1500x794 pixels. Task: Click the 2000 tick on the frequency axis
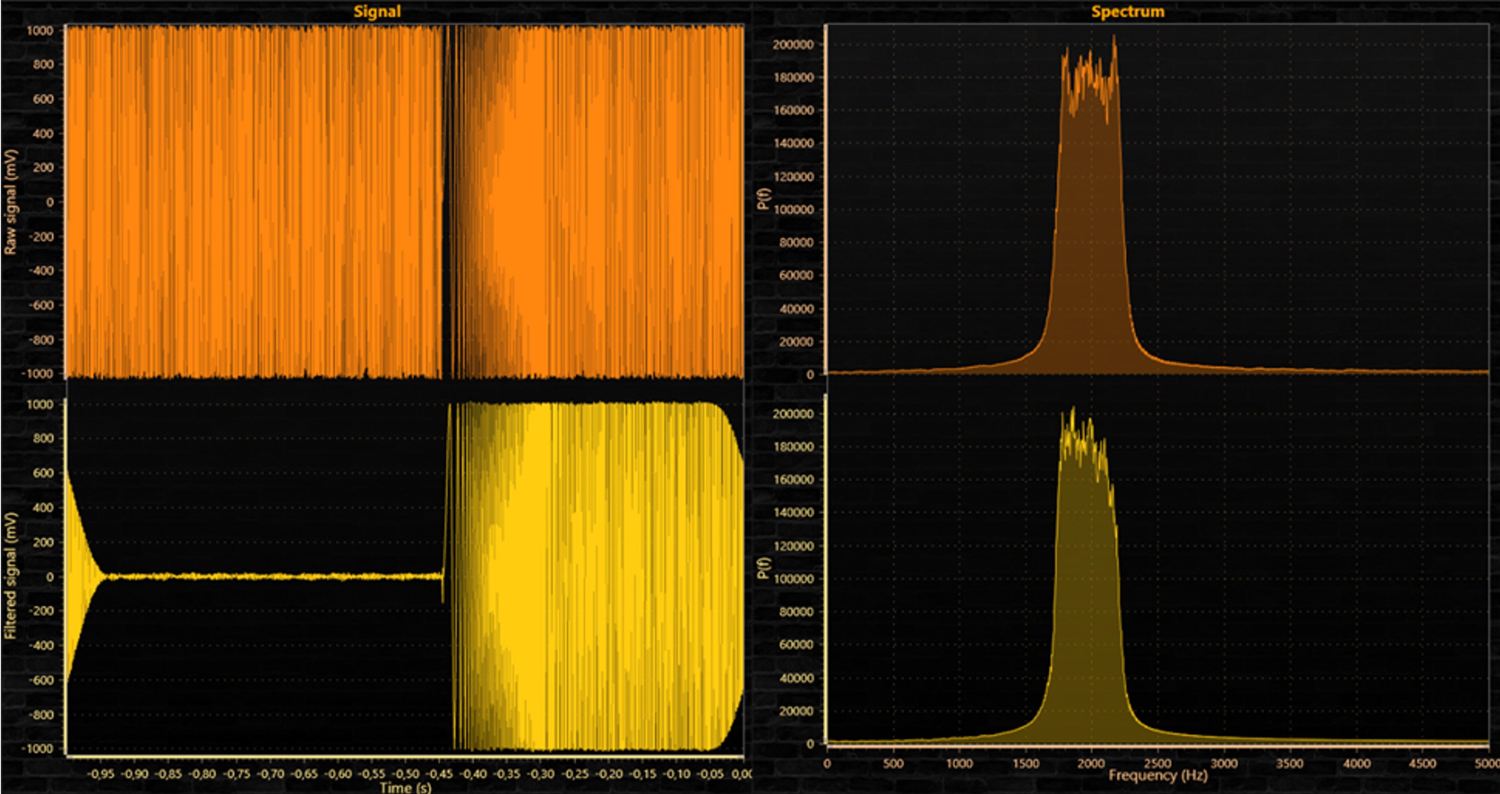tap(1091, 763)
